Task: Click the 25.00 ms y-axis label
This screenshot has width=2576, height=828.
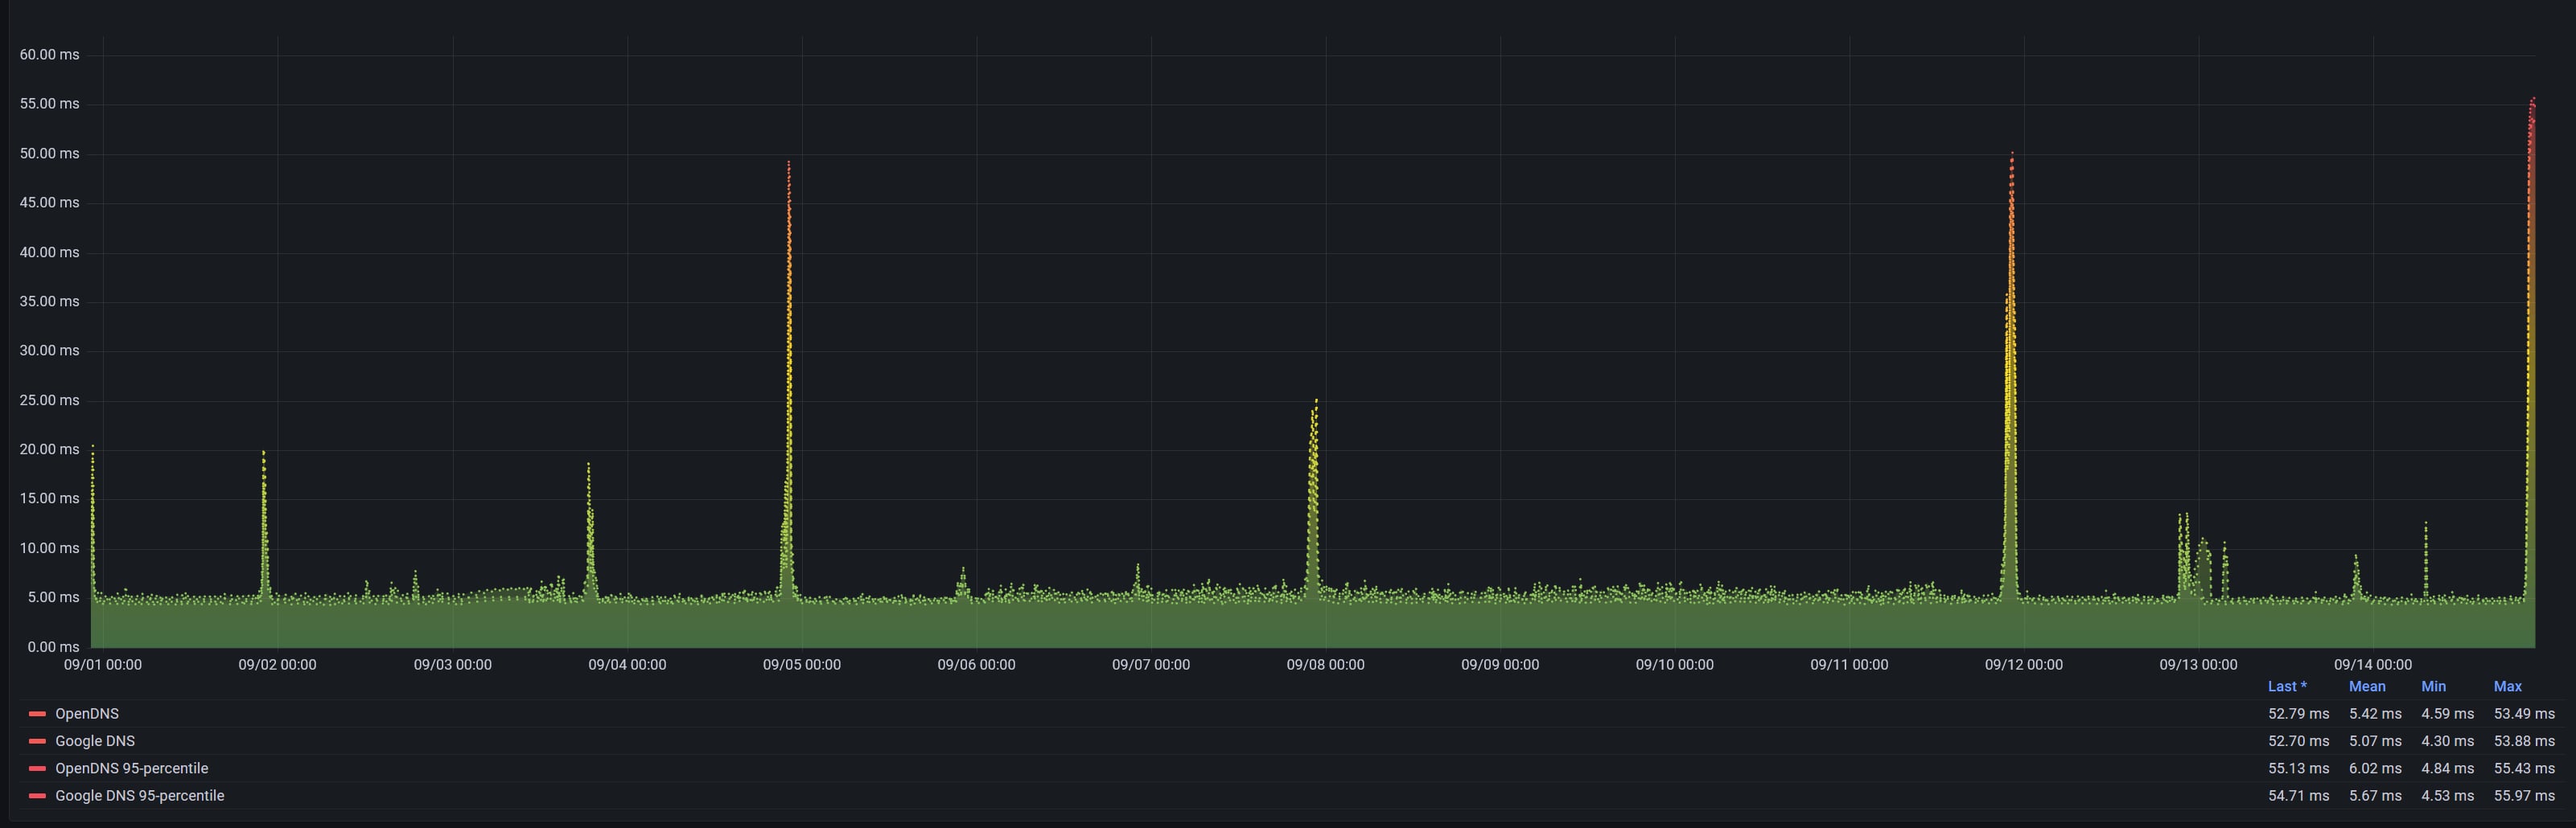Action: [x=49, y=400]
